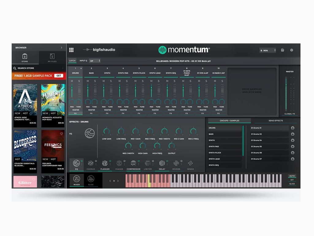Screen dimensions: 314x236
Task: Open the Input Q dropdown
Action: tap(94, 61)
